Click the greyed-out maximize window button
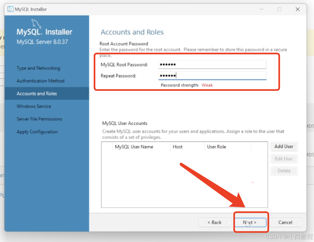 point(279,9)
